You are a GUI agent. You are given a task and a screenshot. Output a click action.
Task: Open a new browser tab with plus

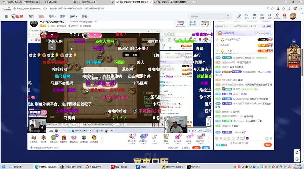(194, 2)
